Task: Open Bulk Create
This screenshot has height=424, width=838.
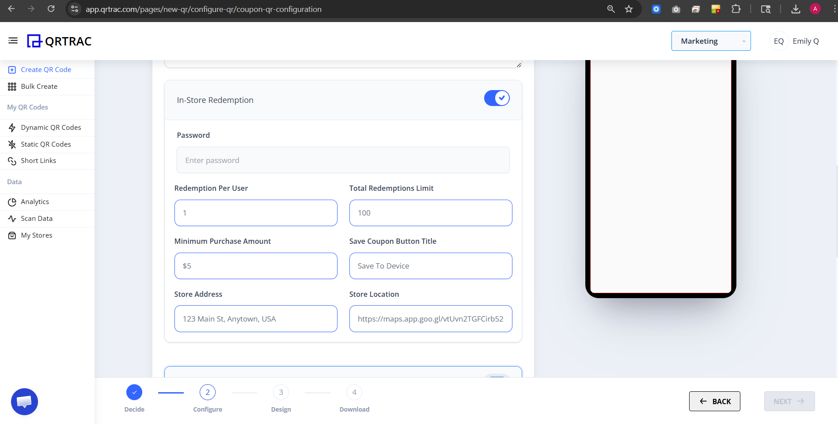Action: tap(39, 86)
